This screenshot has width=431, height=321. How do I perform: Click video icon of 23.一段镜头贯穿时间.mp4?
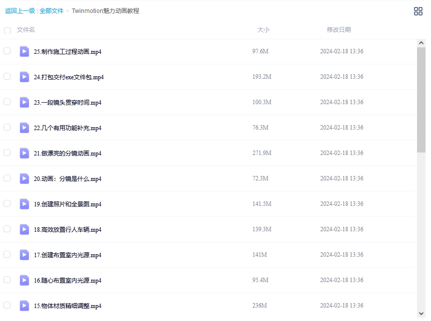[x=24, y=102]
